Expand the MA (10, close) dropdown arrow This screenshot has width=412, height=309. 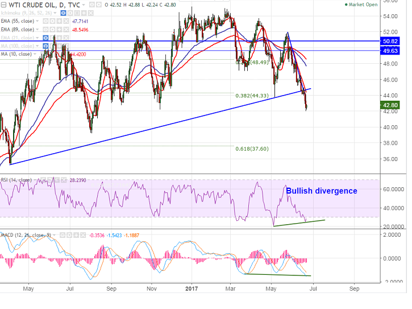(35, 54)
